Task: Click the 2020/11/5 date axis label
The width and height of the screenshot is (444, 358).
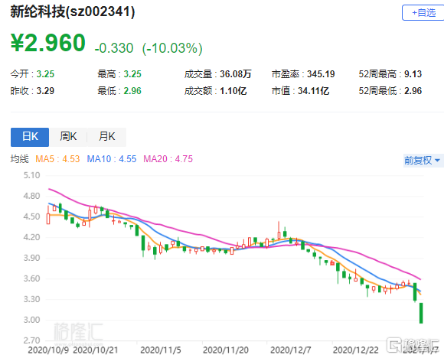Action: coord(160,350)
